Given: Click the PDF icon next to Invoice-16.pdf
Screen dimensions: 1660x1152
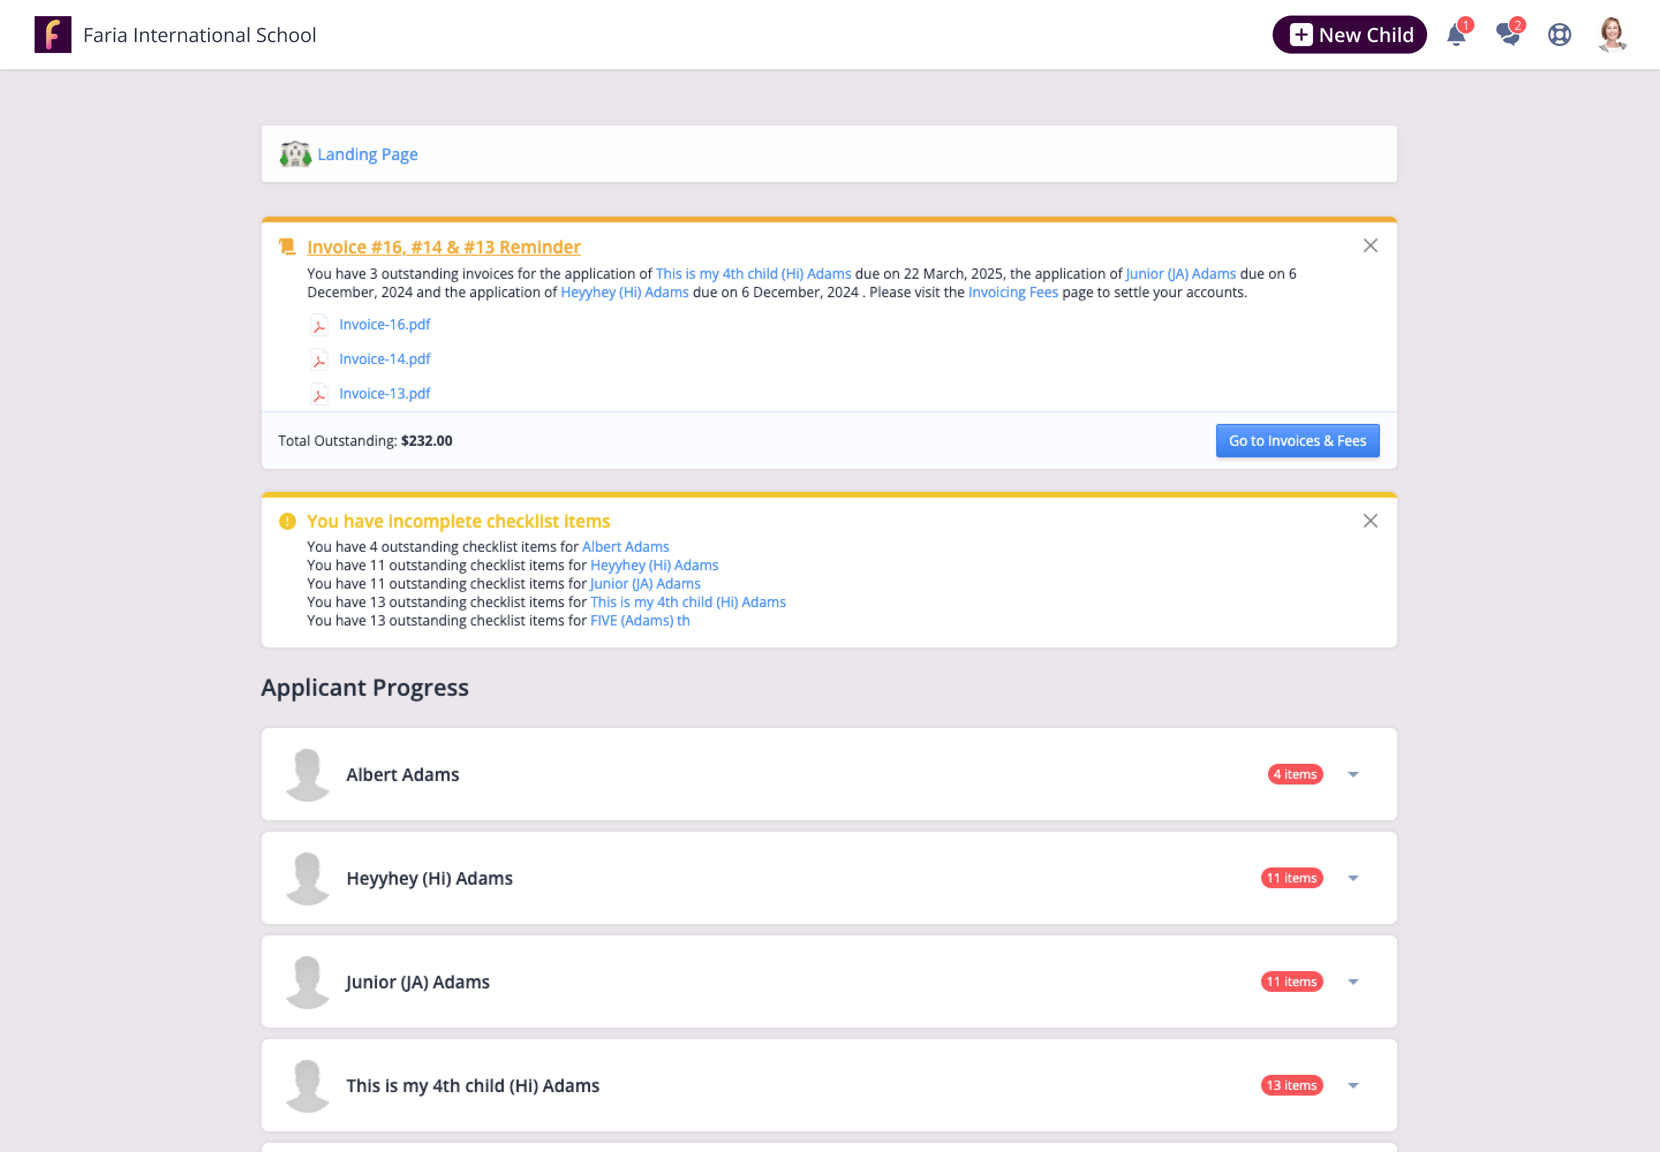Looking at the screenshot, I should click(x=319, y=325).
